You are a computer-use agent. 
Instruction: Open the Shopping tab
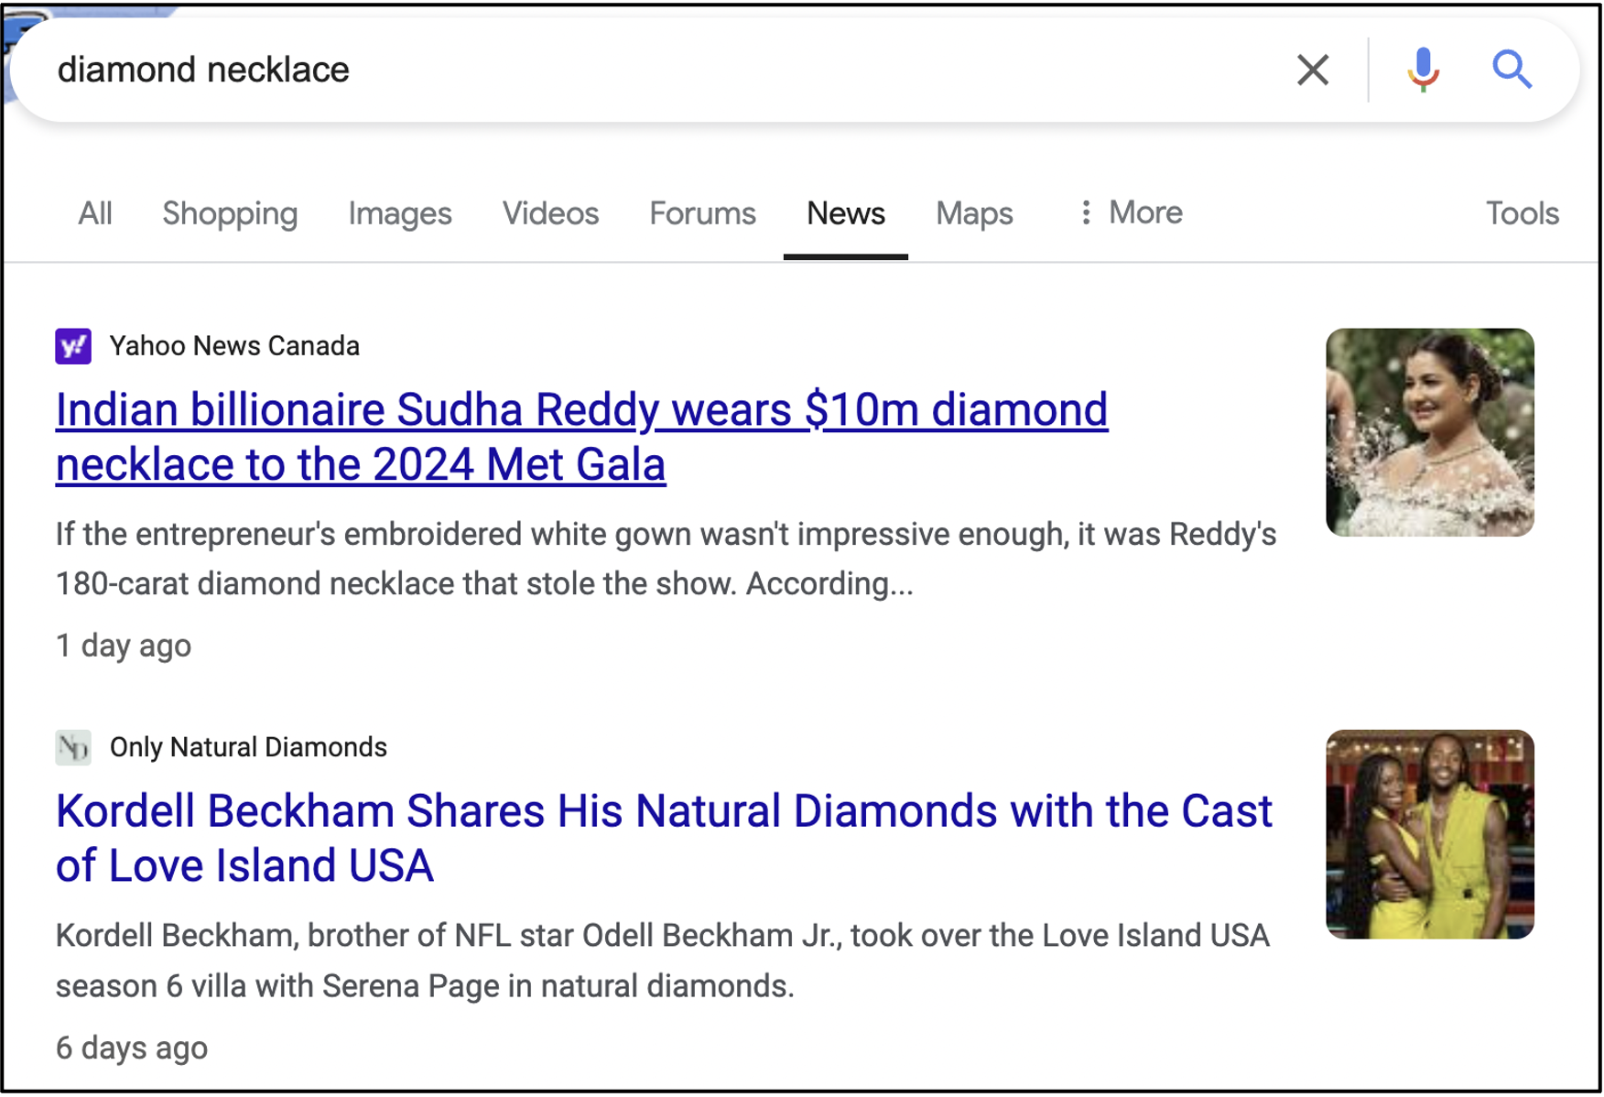pos(230,213)
